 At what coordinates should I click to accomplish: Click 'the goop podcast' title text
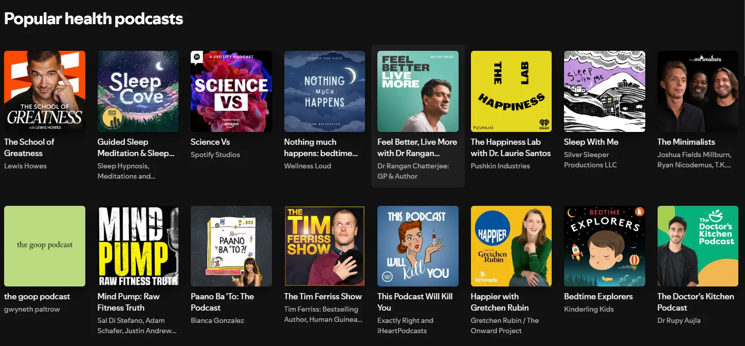[37, 296]
